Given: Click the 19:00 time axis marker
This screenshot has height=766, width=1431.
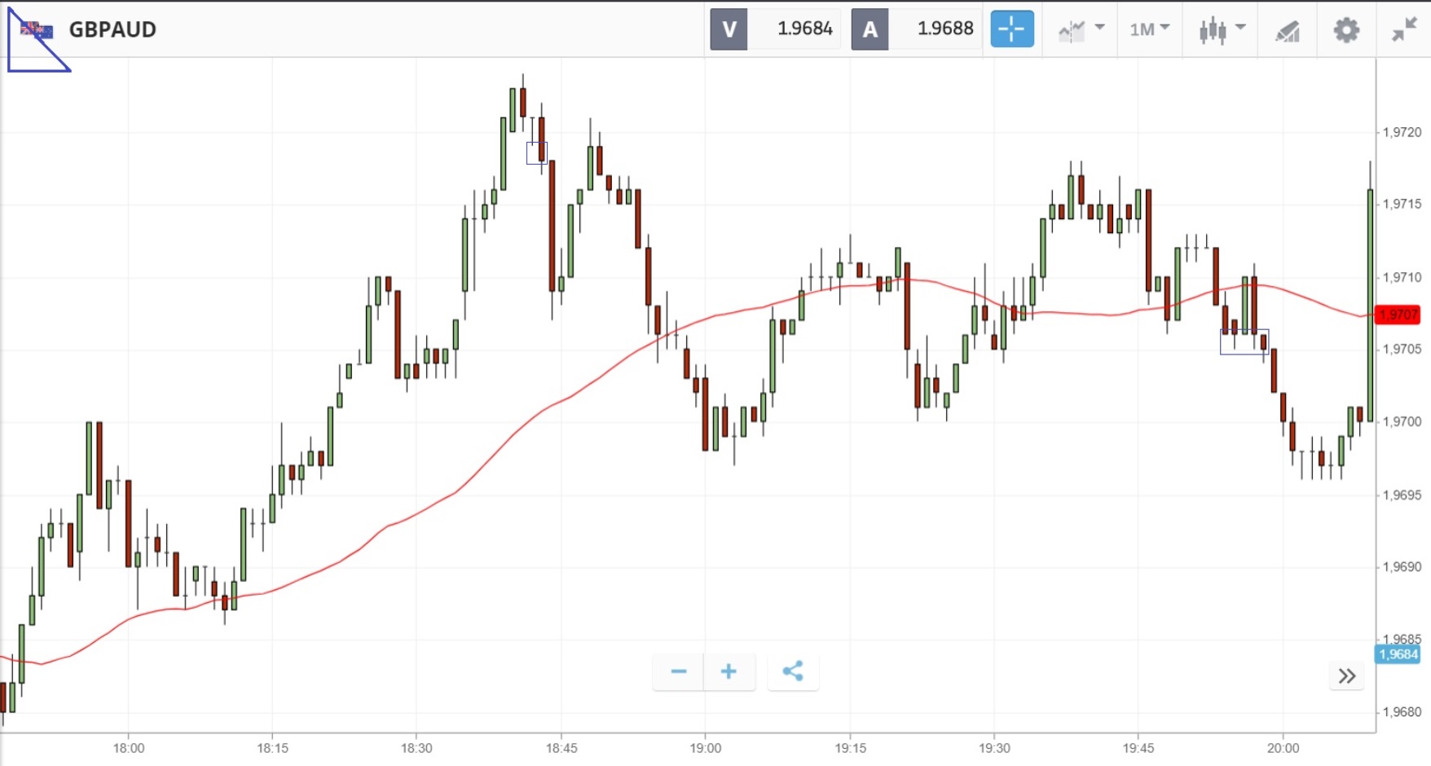Looking at the screenshot, I should coord(705,748).
